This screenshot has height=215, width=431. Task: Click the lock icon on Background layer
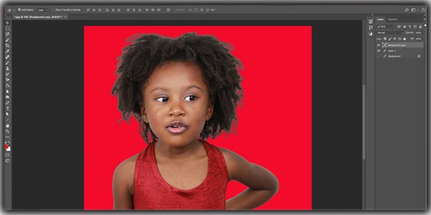tap(419, 56)
